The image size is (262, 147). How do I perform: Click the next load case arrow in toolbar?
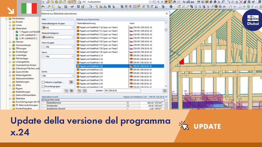[162, 2]
